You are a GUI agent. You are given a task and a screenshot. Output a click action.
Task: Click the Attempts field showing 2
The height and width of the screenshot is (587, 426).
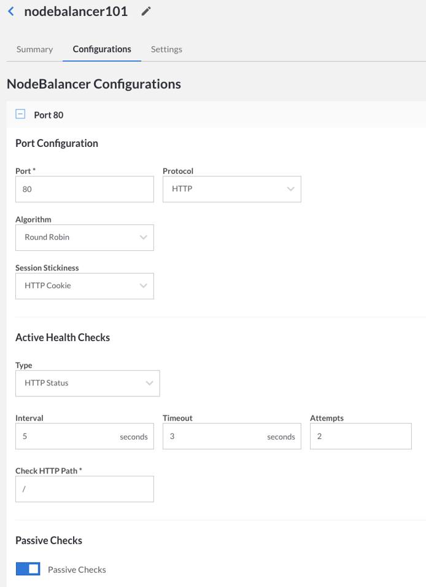pyautogui.click(x=361, y=435)
